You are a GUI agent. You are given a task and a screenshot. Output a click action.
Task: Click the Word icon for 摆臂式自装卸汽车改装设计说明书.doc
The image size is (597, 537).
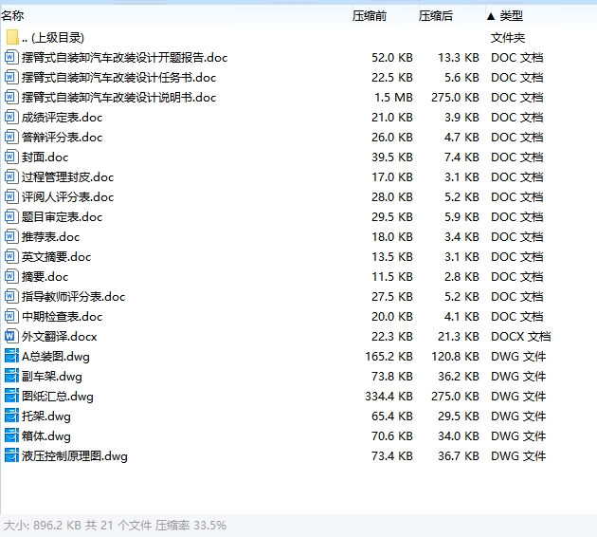11,97
